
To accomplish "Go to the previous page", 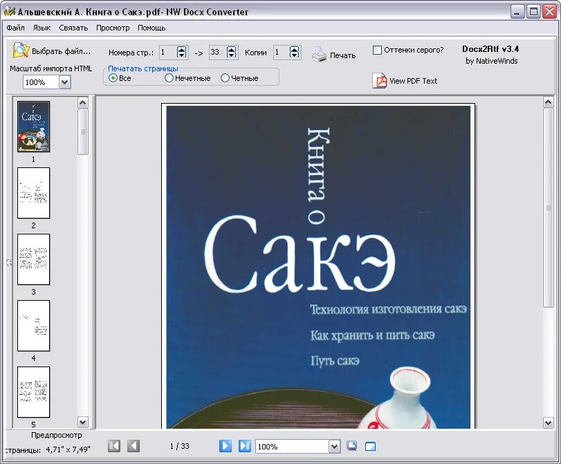I will pyautogui.click(x=134, y=446).
